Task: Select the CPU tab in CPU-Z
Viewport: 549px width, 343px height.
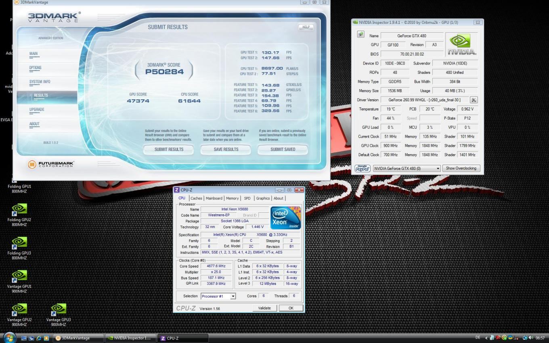Action: click(x=182, y=198)
